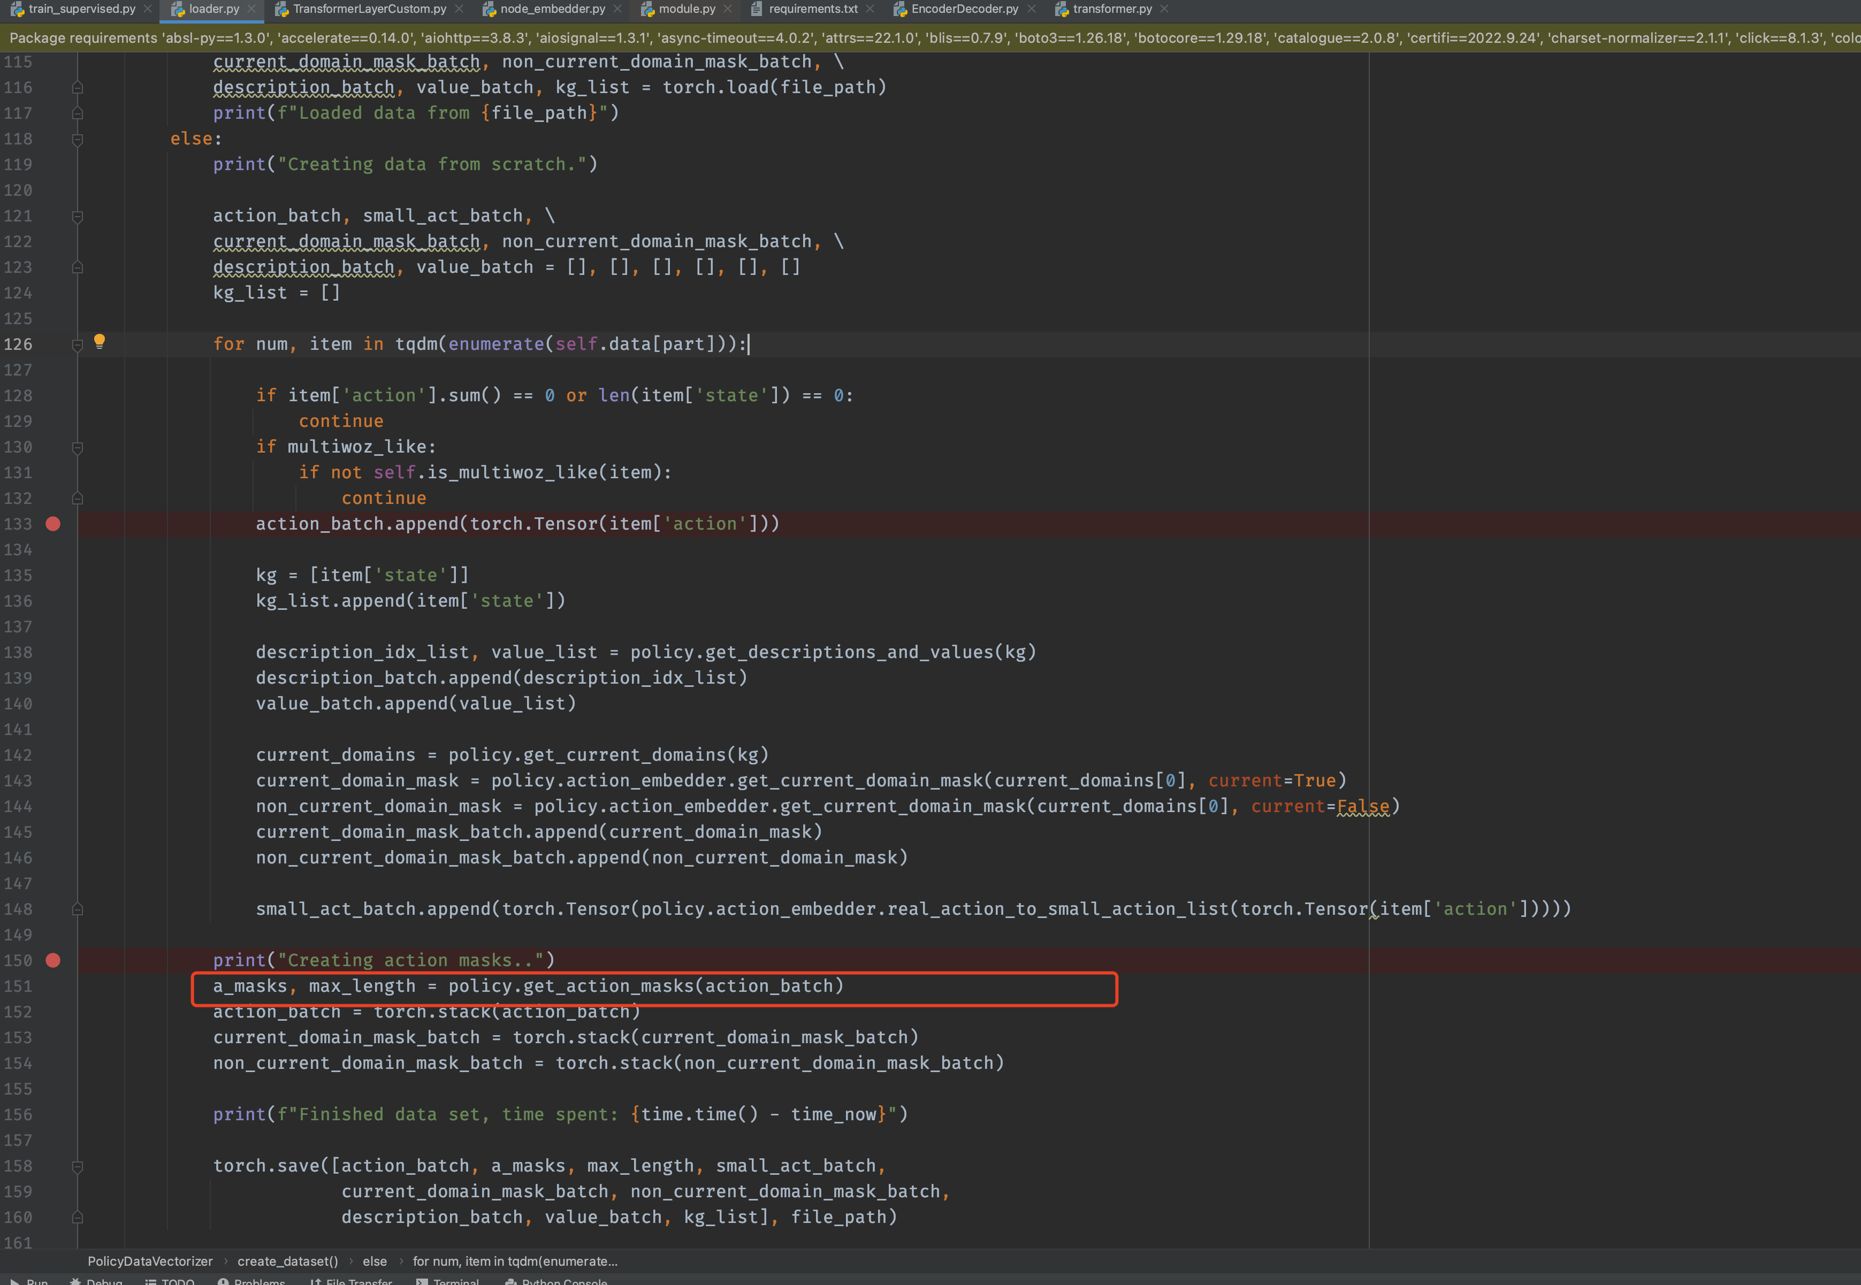The width and height of the screenshot is (1861, 1285).
Task: Click the create_dataset() breadcrumb
Action: pyautogui.click(x=287, y=1261)
